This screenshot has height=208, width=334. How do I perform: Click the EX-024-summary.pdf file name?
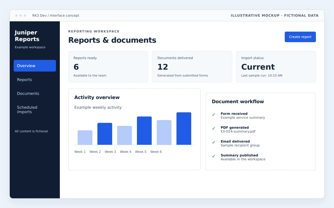pos(238,131)
